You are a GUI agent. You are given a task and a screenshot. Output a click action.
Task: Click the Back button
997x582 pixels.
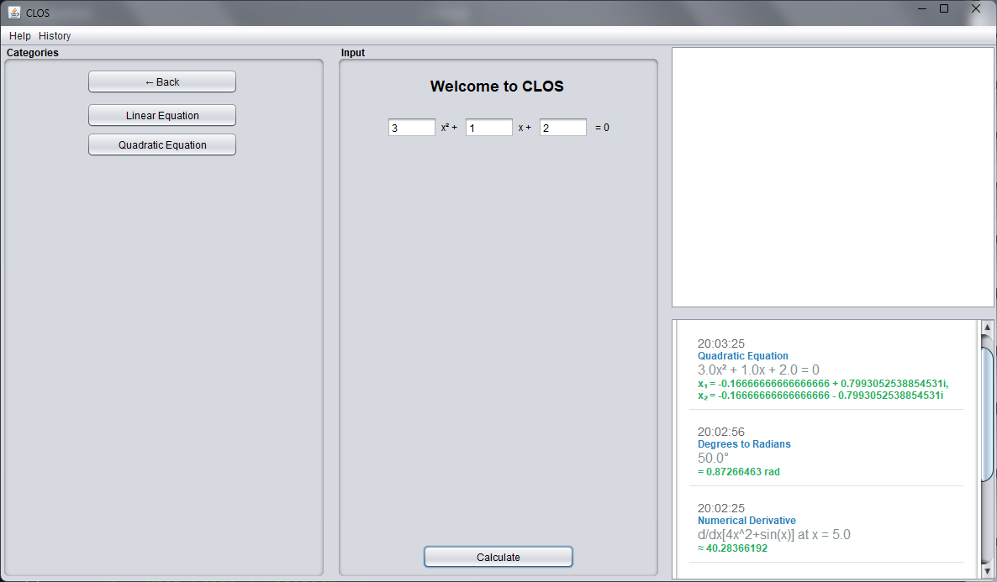161,81
